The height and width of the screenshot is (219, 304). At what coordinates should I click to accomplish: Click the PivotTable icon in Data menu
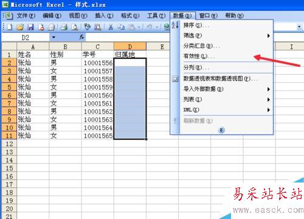[175, 78]
